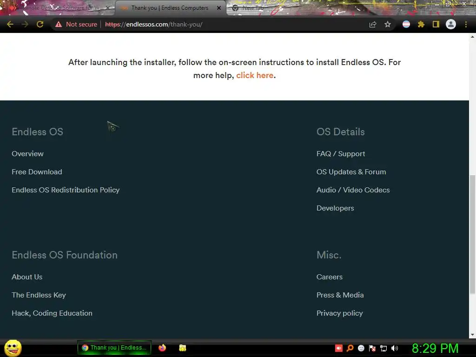Open the Extensions puzzle piece menu
Image resolution: width=476 pixels, height=357 pixels.
(421, 24)
